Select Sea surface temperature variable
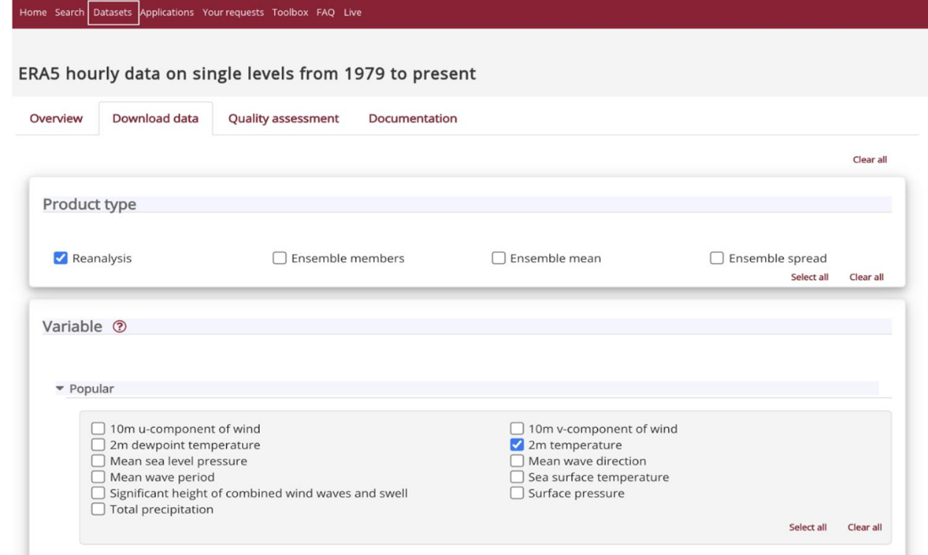The image size is (928, 555). [x=516, y=477]
